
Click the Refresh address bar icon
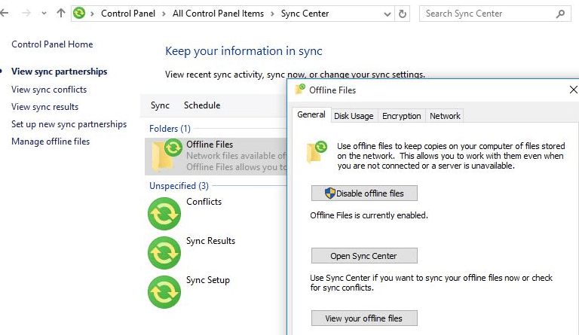point(403,14)
